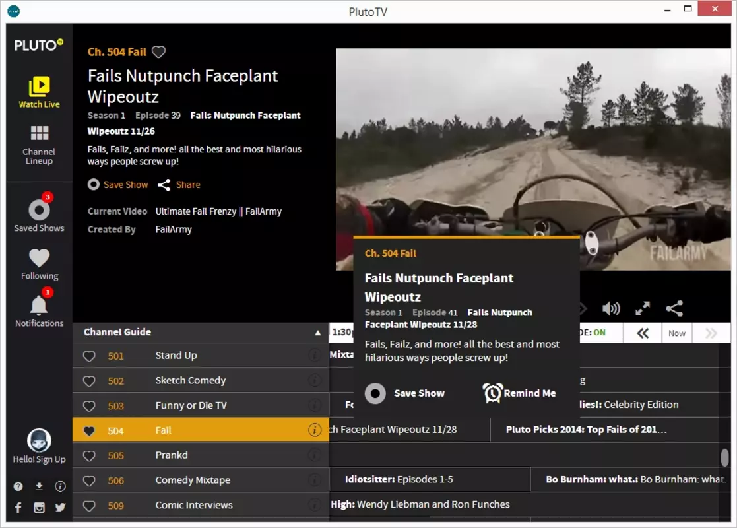The height and width of the screenshot is (528, 737).
Task: Favorite channel 506 Comedy Mixtape
Action: pos(89,480)
